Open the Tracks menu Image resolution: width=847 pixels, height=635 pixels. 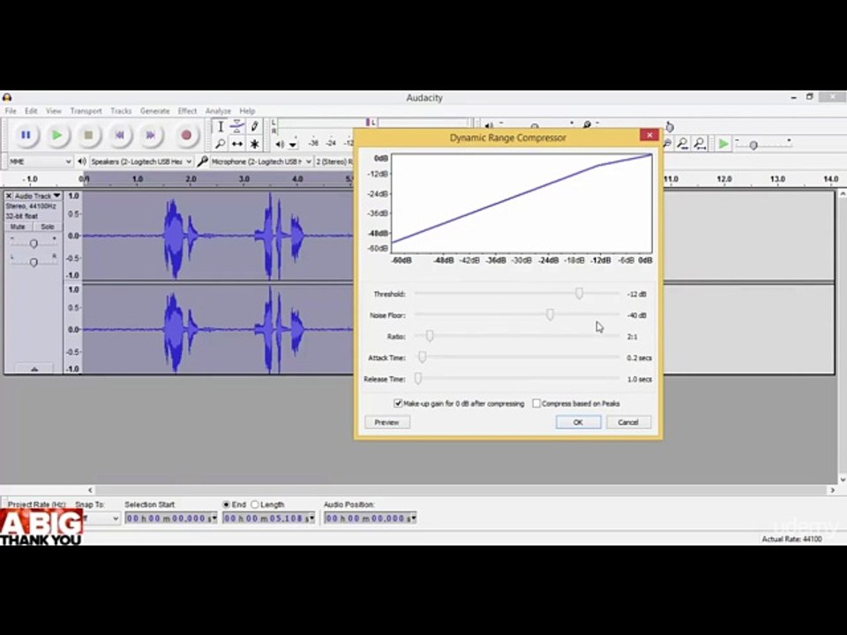pyautogui.click(x=121, y=111)
